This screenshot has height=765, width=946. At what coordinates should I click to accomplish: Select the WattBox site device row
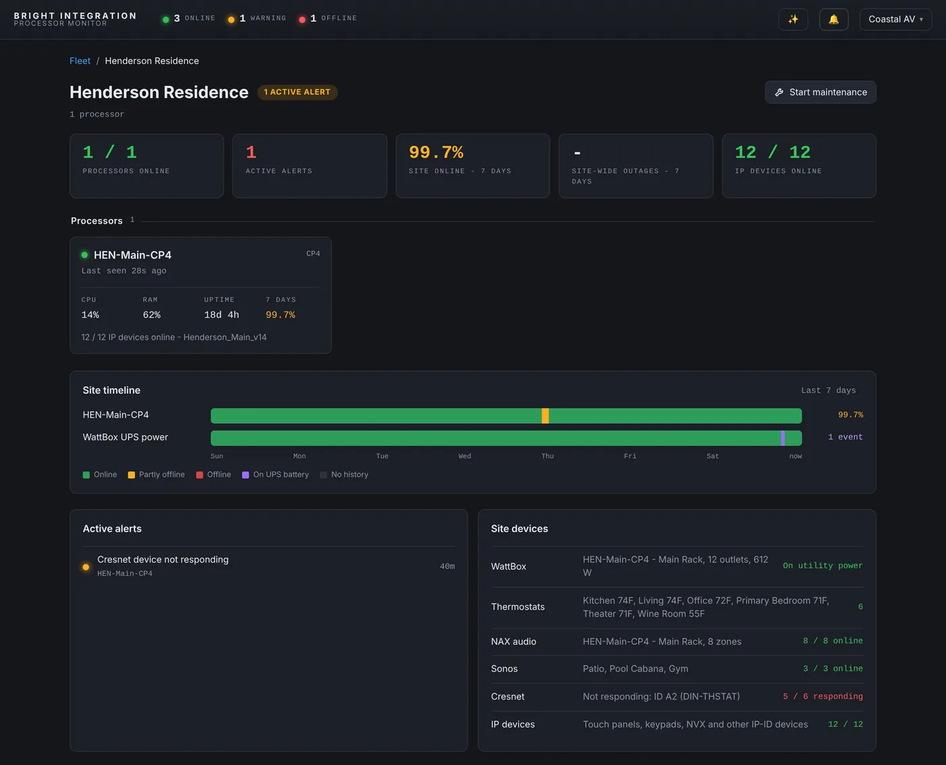point(677,566)
